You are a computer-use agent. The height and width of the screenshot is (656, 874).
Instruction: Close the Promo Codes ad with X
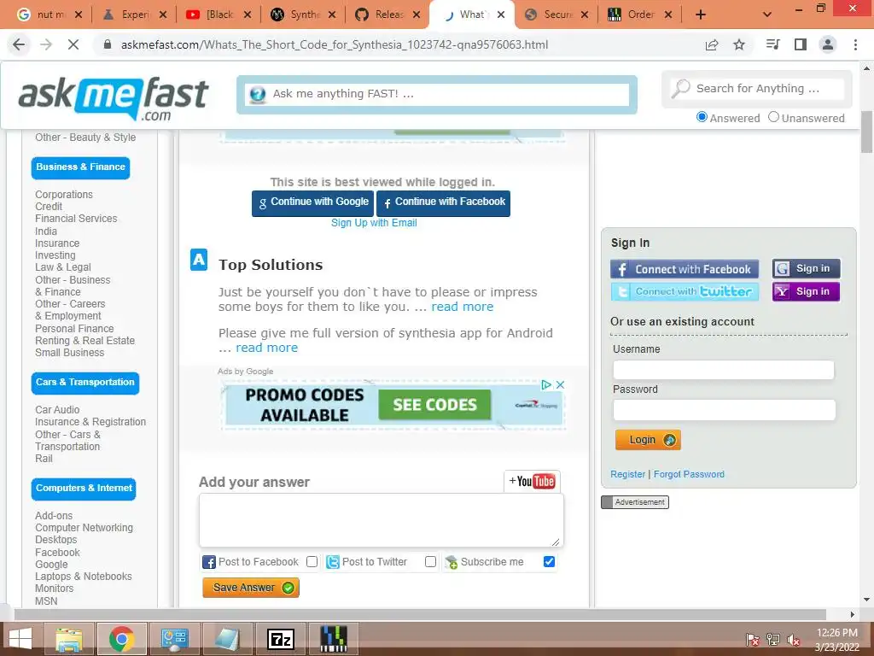560,385
